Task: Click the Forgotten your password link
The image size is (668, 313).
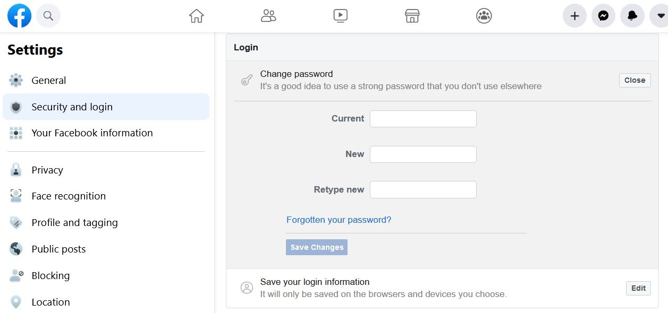Action: tap(339, 220)
